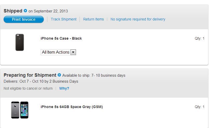Click the Why? link about cancel eligibility
The image size is (209, 128).
click(x=64, y=88)
